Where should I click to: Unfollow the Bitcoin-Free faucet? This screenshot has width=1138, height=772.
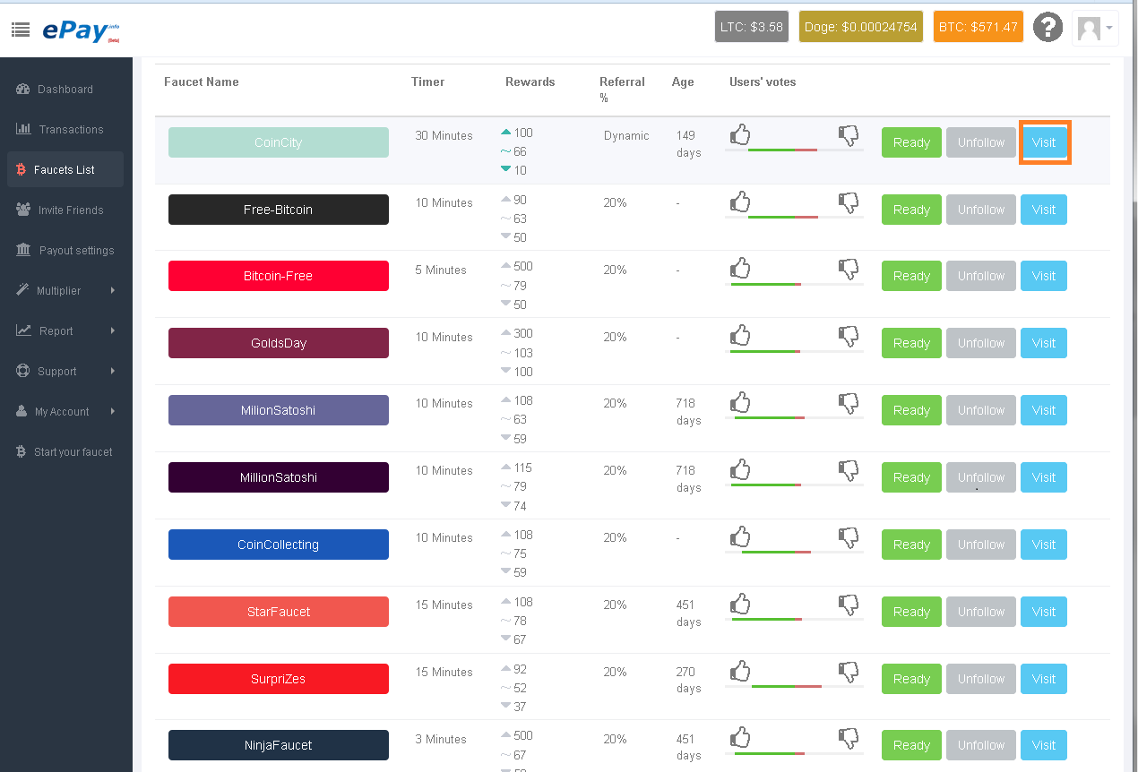click(981, 276)
